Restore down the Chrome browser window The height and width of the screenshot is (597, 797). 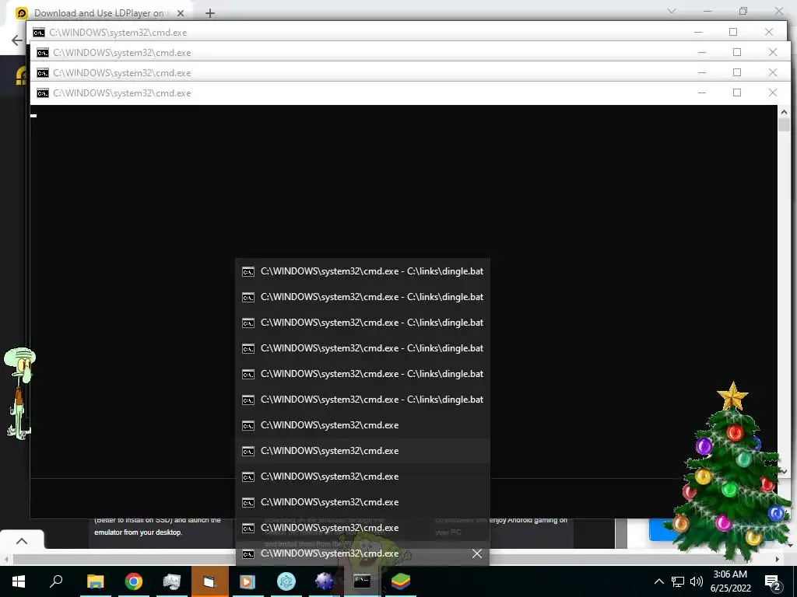coord(743,11)
